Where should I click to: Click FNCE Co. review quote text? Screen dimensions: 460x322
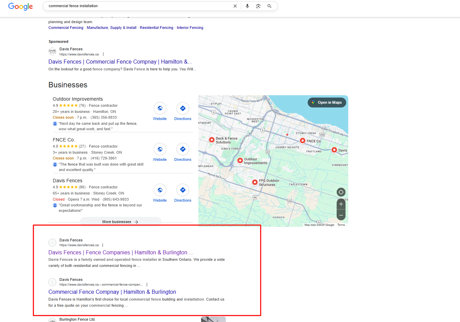click(101, 167)
